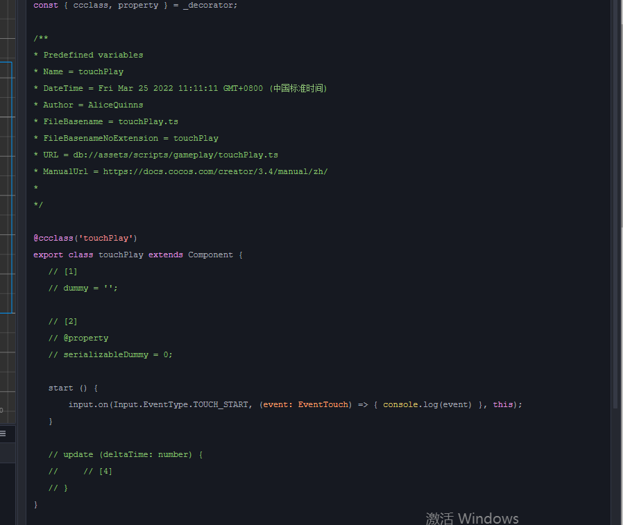This screenshot has width=623, height=525.
Task: Click the 'Name = touchPlay' comment line
Action: click(x=78, y=72)
